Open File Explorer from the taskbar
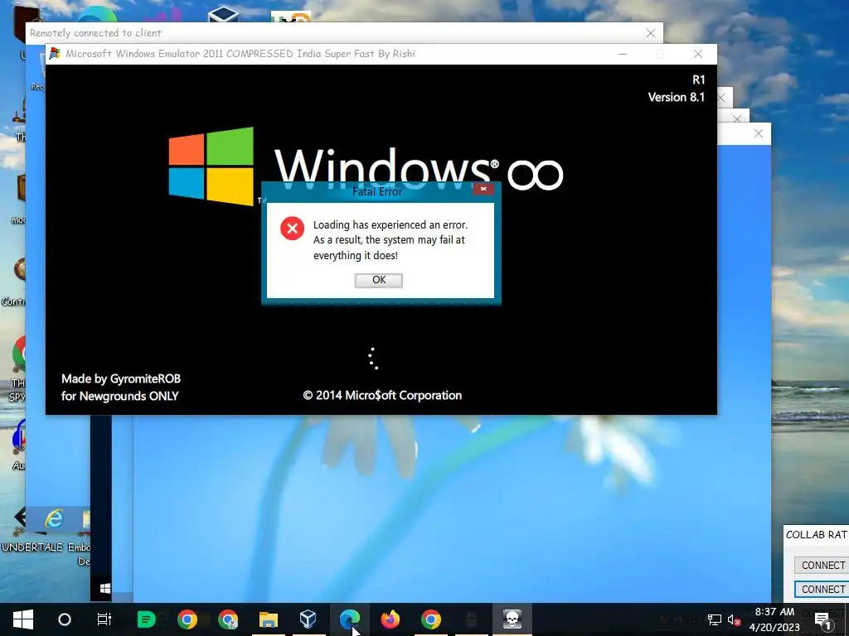 (268, 619)
